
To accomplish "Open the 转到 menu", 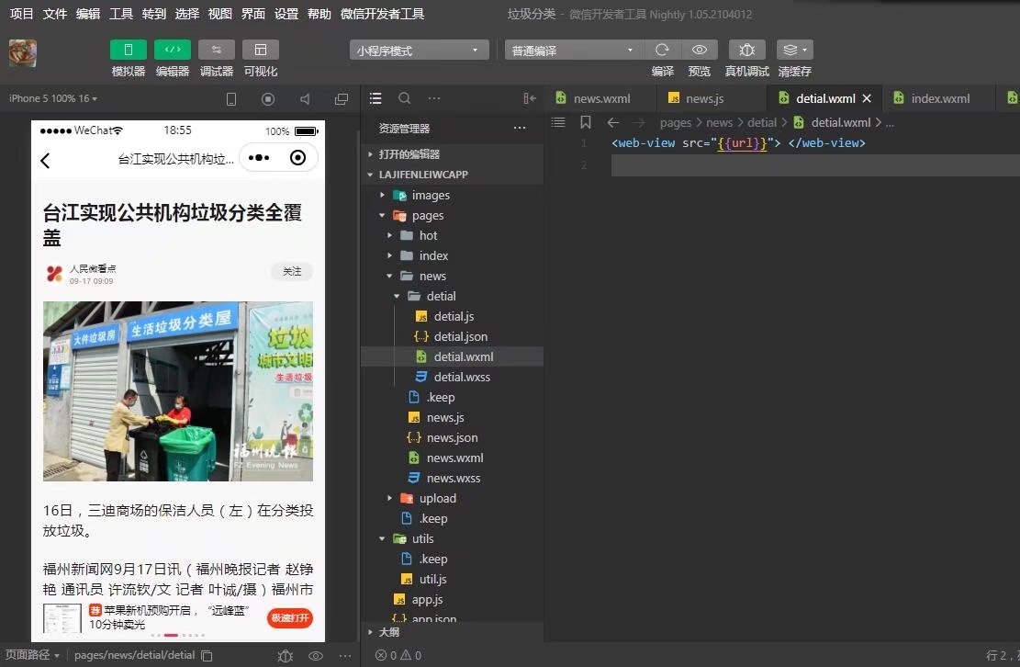I will pyautogui.click(x=154, y=14).
